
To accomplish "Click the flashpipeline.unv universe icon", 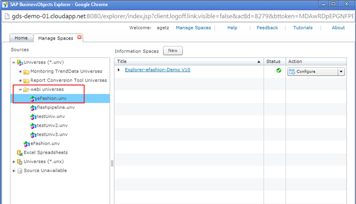I will (33, 108).
